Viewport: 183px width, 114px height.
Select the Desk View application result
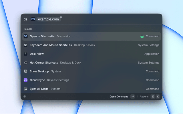[91, 54]
